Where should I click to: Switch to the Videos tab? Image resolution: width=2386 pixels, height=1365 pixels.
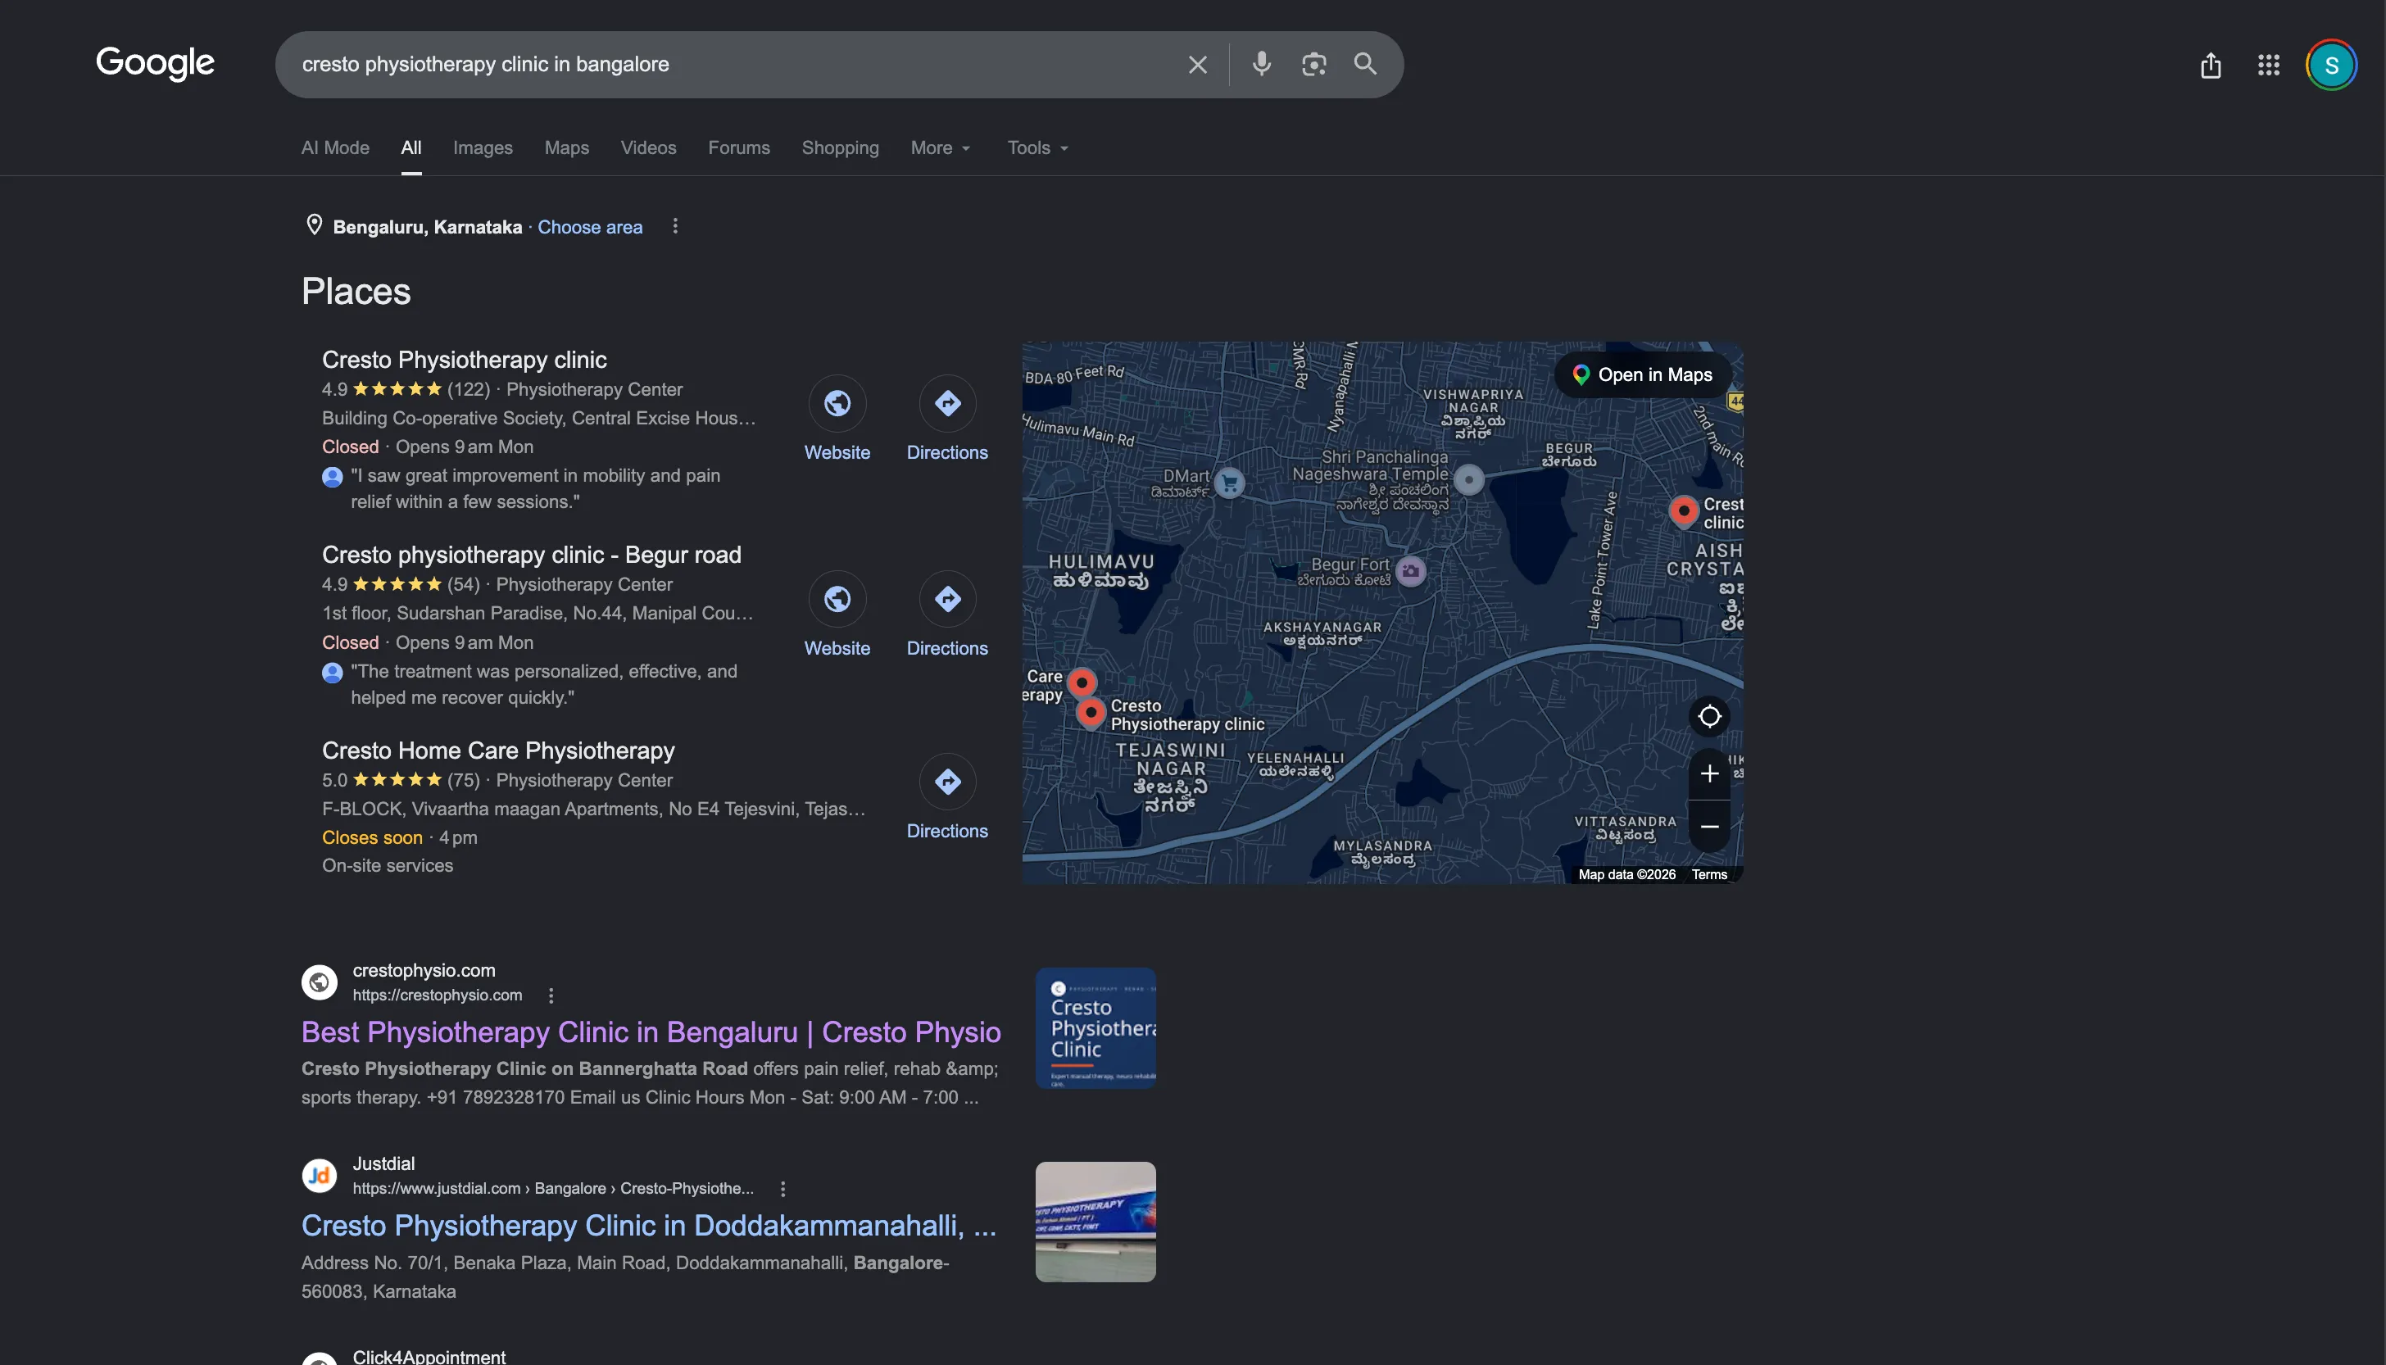648,148
